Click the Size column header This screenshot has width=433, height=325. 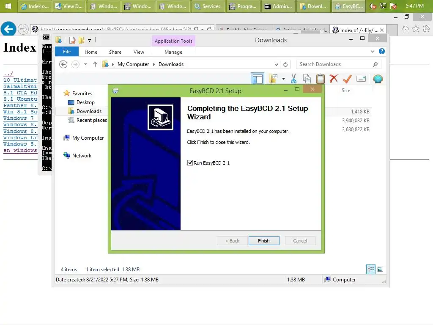[346, 91]
